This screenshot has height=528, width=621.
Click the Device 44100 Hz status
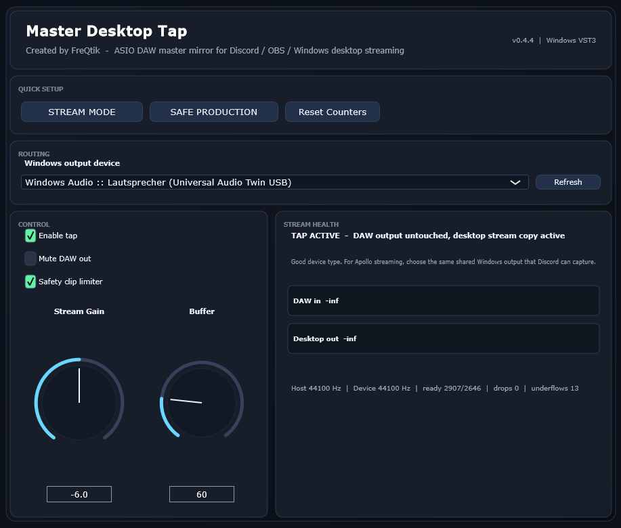click(x=382, y=389)
